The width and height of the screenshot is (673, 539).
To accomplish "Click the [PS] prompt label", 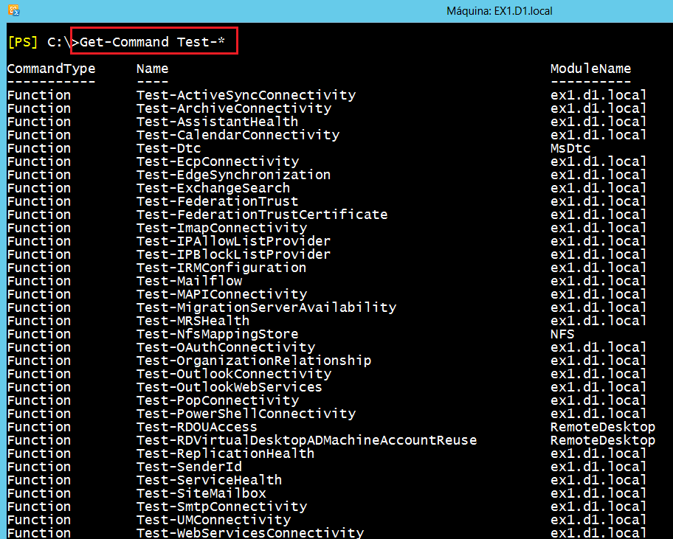I will pos(20,42).
